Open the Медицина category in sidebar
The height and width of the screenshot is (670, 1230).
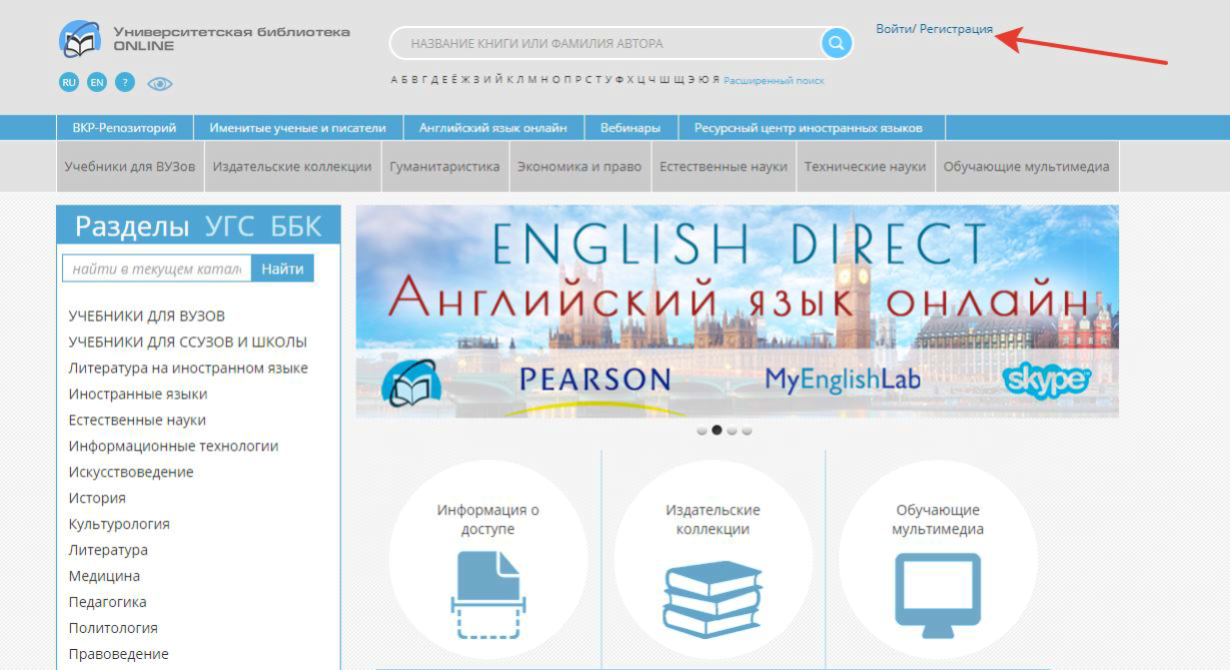(104, 576)
